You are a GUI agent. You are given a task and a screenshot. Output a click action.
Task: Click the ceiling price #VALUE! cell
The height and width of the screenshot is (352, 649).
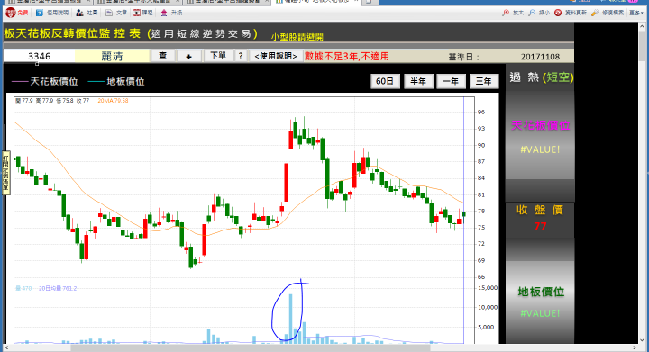pyautogui.click(x=540, y=149)
